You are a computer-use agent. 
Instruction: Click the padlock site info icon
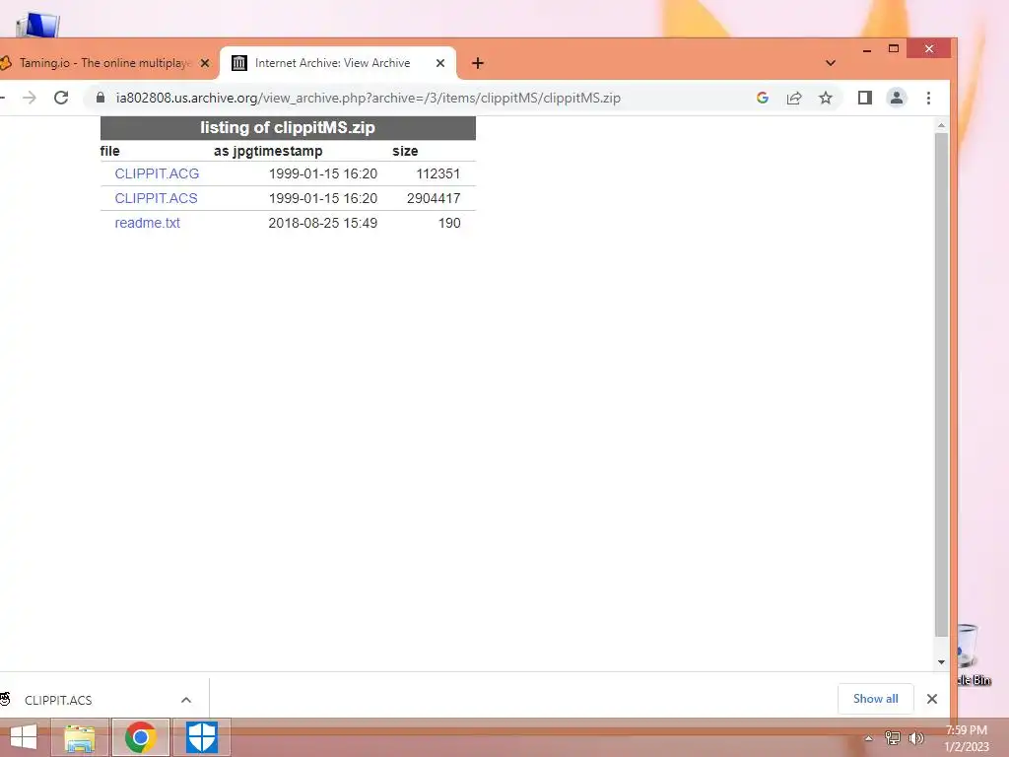point(100,98)
